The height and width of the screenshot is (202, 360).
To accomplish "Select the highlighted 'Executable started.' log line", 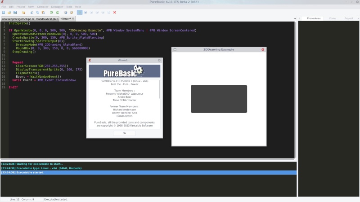I will coord(148,172).
